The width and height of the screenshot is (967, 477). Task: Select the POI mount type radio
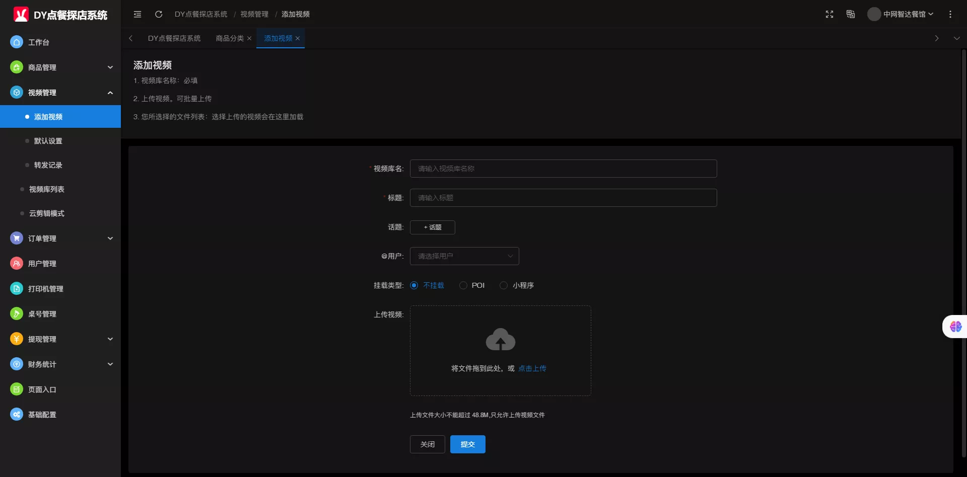click(x=463, y=285)
